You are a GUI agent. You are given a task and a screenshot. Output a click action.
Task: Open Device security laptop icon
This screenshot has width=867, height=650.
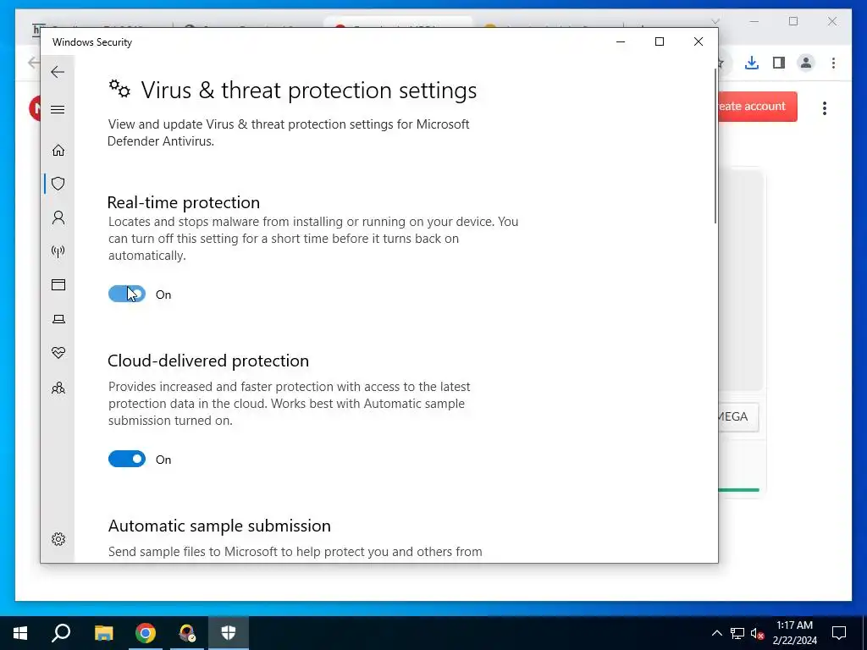coord(58,319)
